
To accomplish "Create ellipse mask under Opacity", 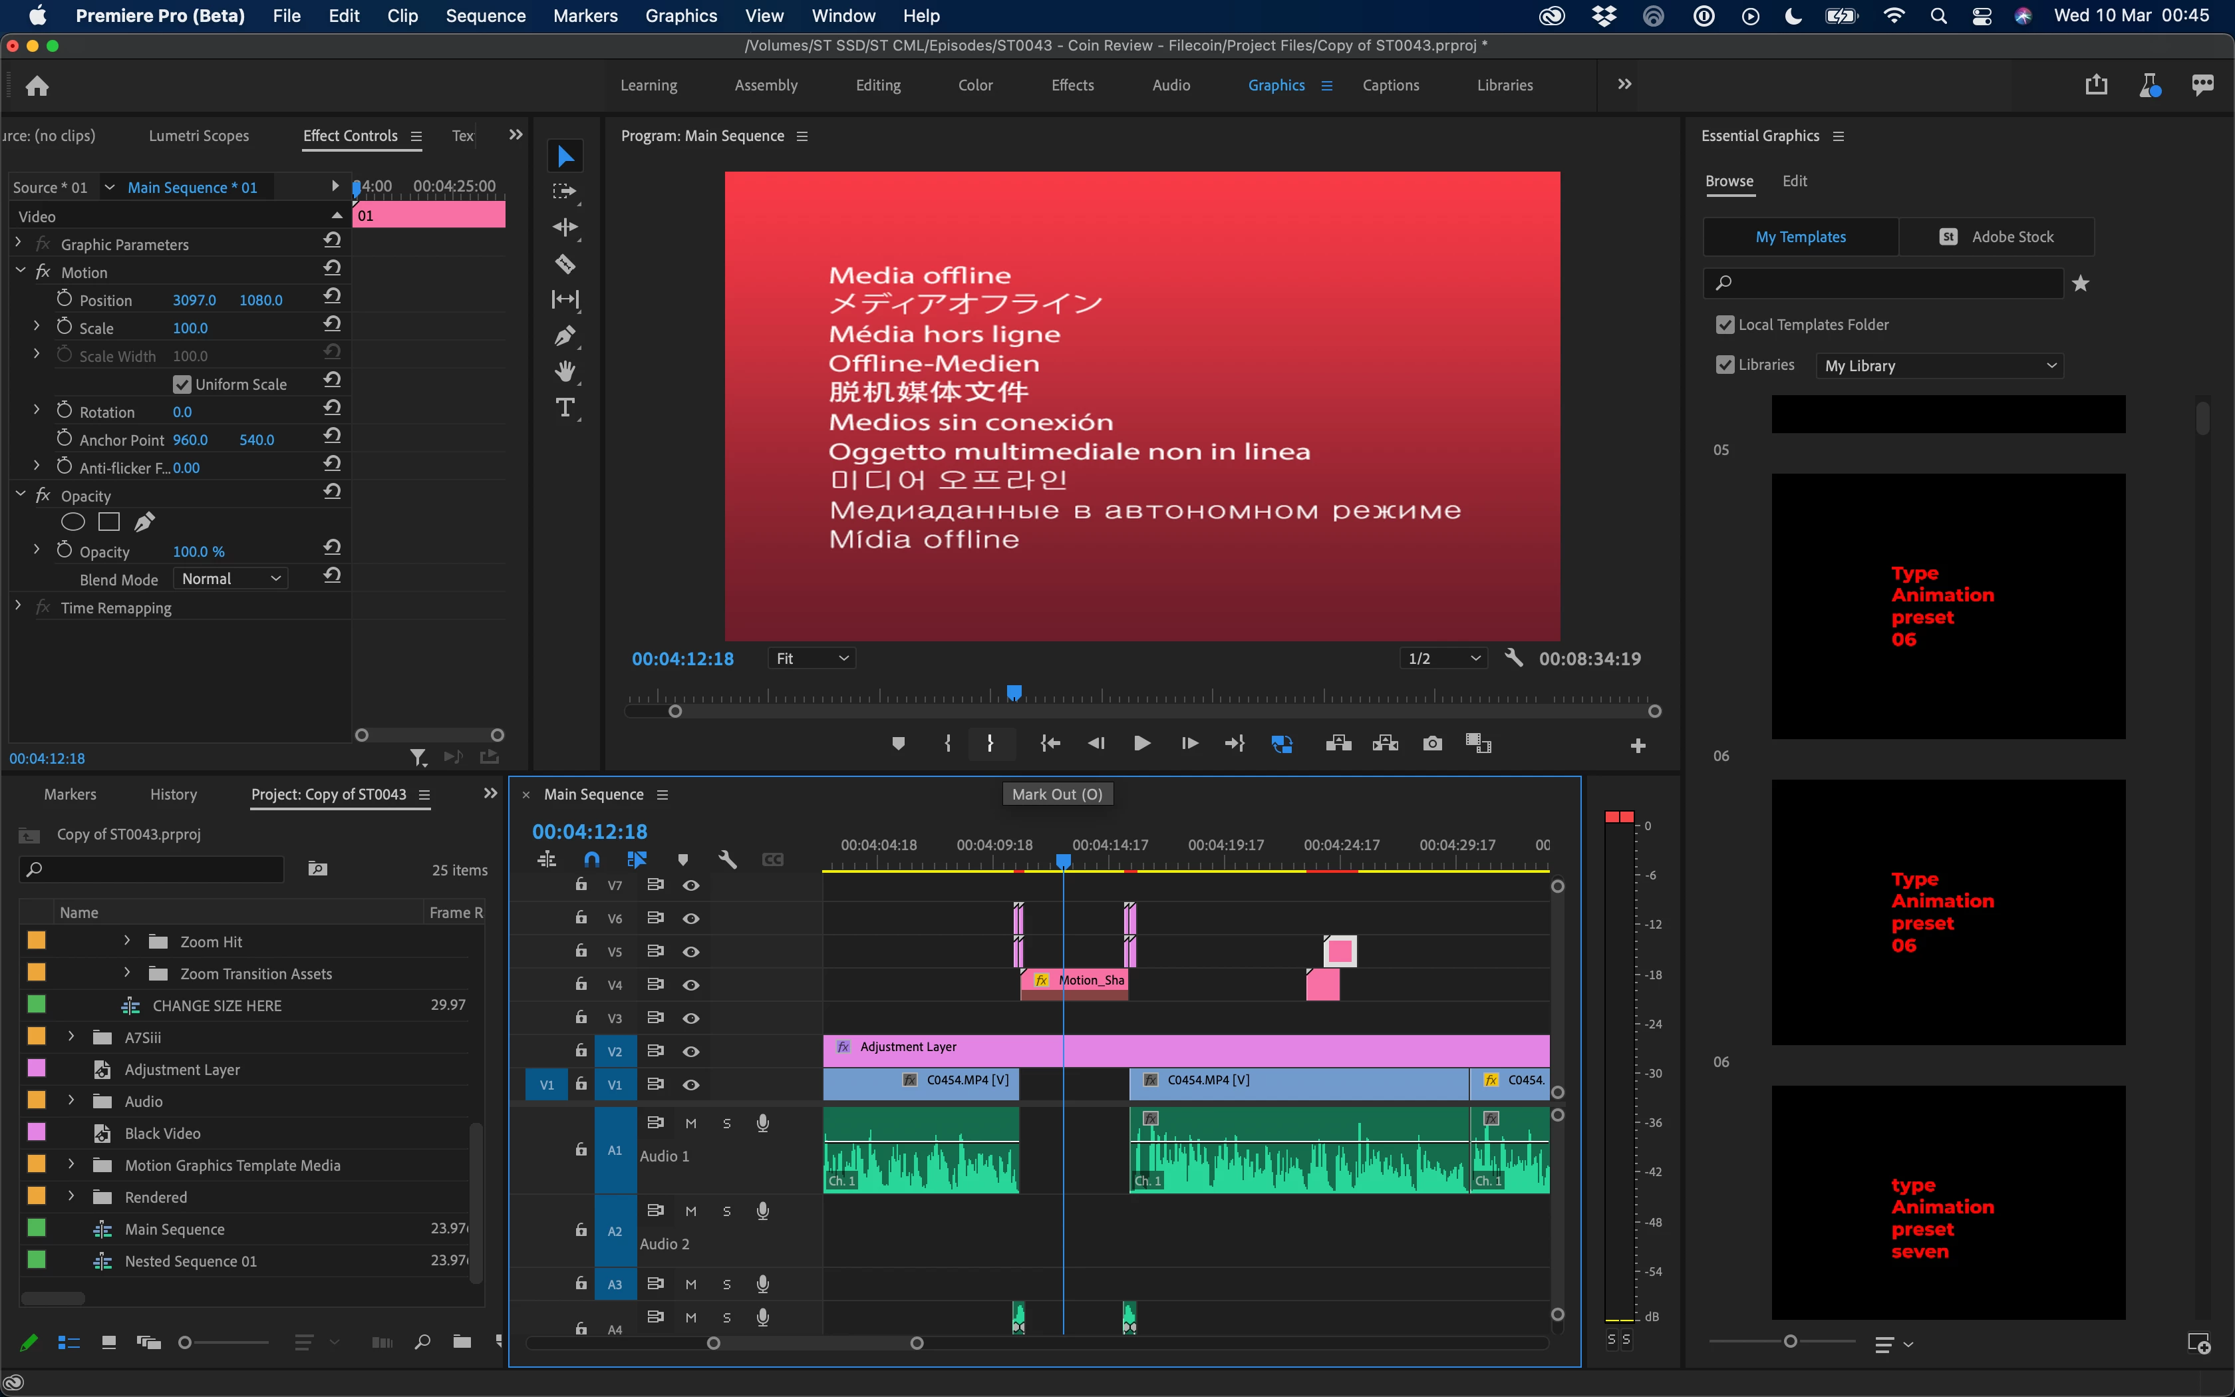I will click(73, 522).
